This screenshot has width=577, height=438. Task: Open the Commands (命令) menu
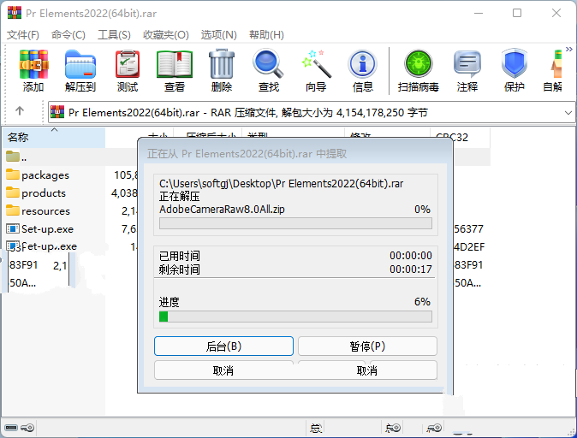(x=68, y=35)
